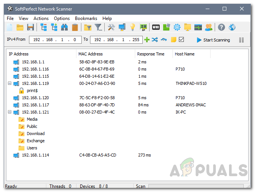This screenshot has width=255, height=192.
Task: Click the blue gear toolbar icon
Action: pos(177,27)
